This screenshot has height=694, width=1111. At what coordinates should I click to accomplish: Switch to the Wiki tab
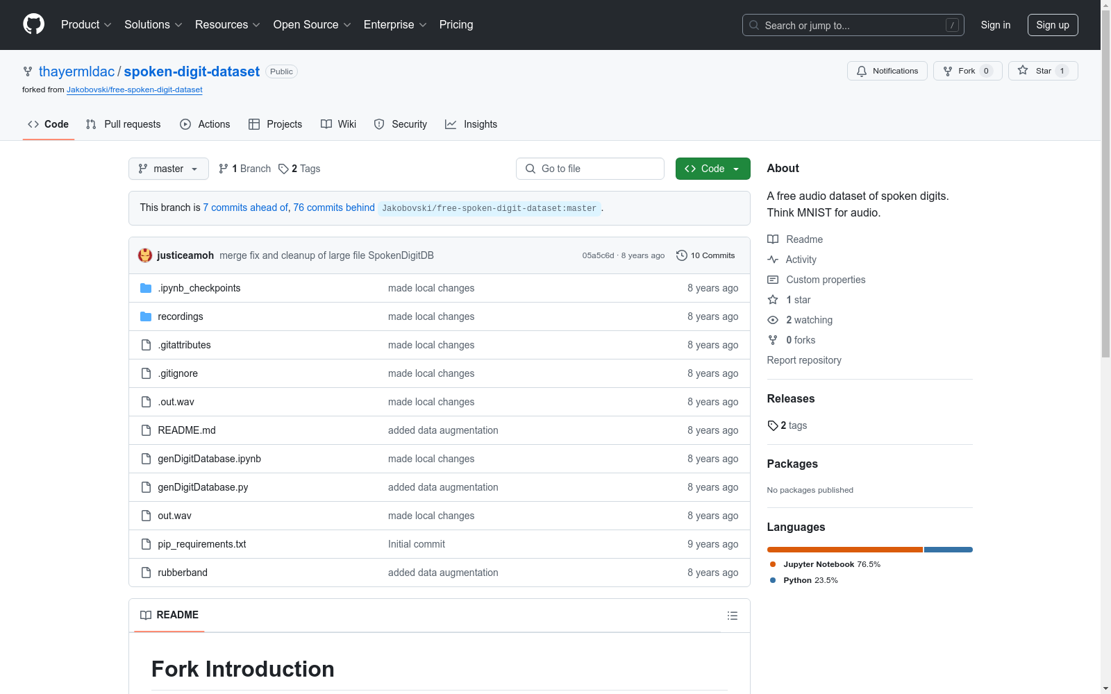pyautogui.click(x=339, y=124)
